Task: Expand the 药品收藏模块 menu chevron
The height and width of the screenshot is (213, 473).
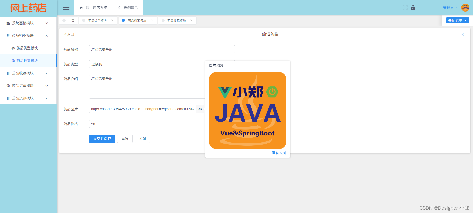Action: pos(47,73)
